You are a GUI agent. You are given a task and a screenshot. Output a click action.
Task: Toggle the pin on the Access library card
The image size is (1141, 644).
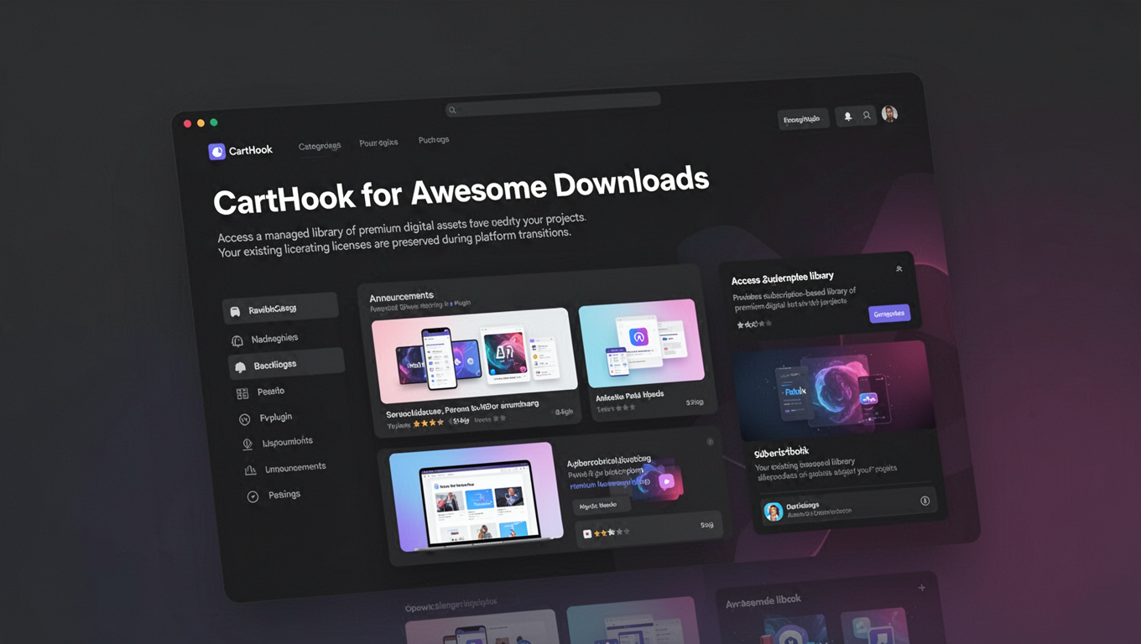point(899,268)
